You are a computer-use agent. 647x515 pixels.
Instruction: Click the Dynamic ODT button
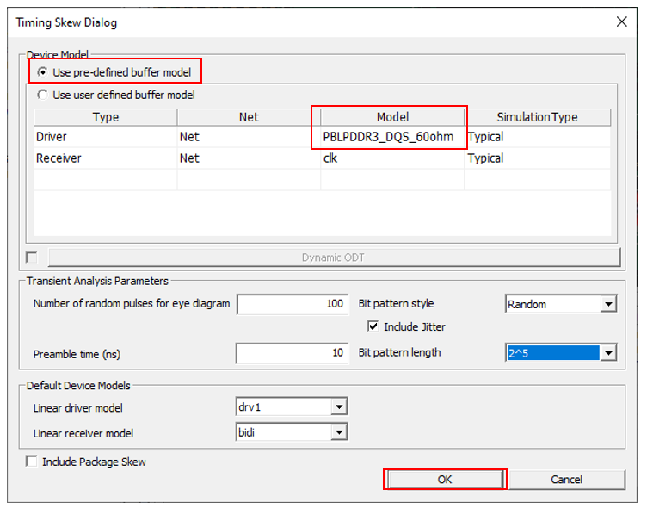click(334, 257)
